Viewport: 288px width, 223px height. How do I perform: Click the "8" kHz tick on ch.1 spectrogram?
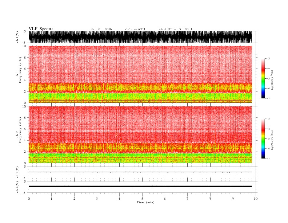pos(25,58)
